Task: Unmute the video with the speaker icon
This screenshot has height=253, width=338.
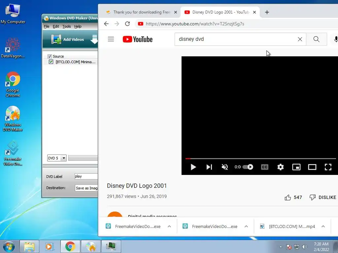Action: pos(224,167)
